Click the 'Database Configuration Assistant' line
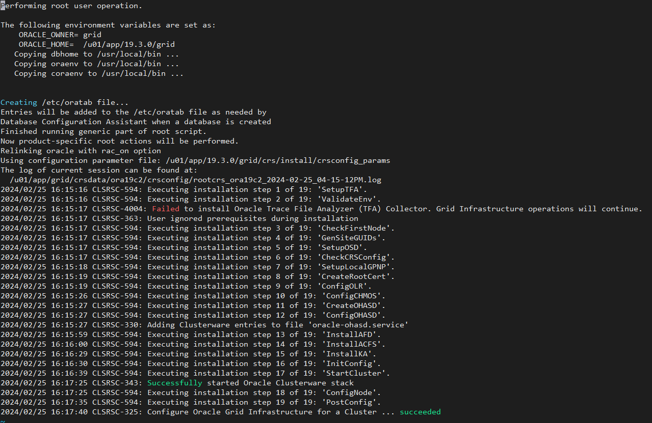The image size is (652, 423). click(x=136, y=122)
